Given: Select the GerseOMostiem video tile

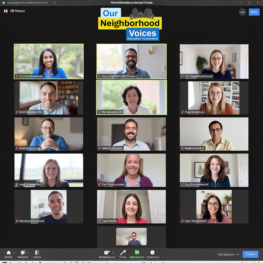Looking at the screenshot, I should (131, 134).
